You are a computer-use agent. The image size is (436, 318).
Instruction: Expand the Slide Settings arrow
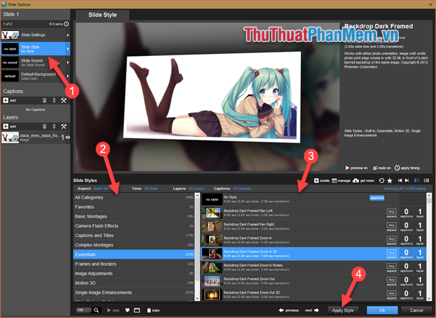(x=67, y=35)
